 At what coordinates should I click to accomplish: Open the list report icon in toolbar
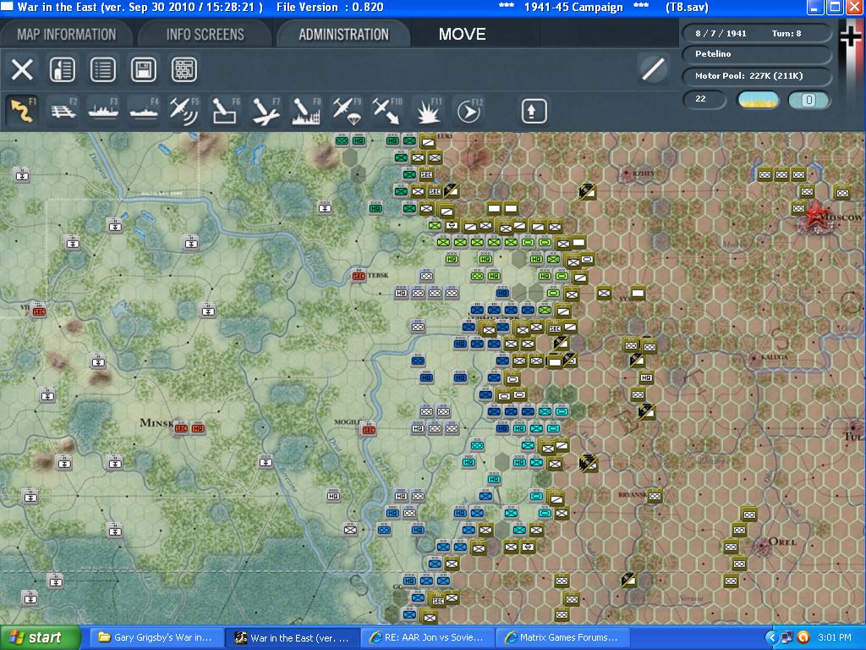(x=102, y=69)
